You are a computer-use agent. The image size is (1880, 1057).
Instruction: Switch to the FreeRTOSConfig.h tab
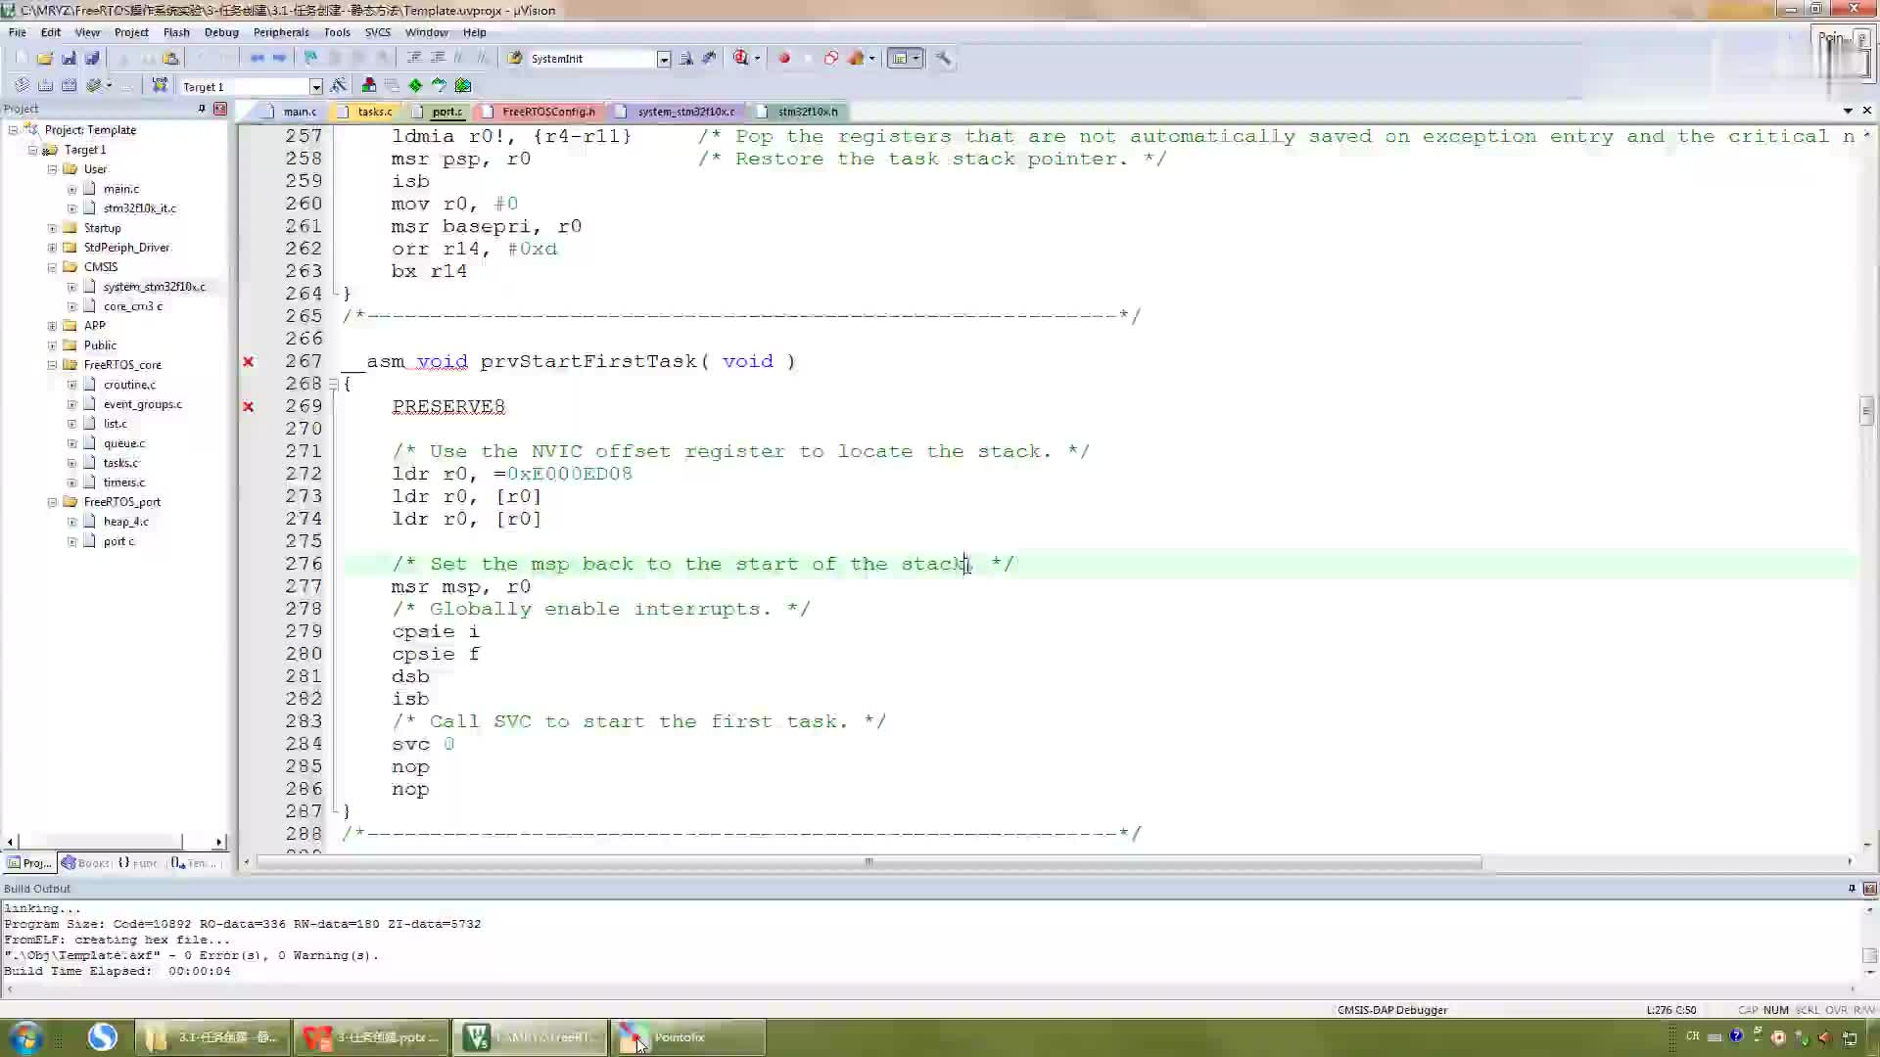click(x=541, y=112)
